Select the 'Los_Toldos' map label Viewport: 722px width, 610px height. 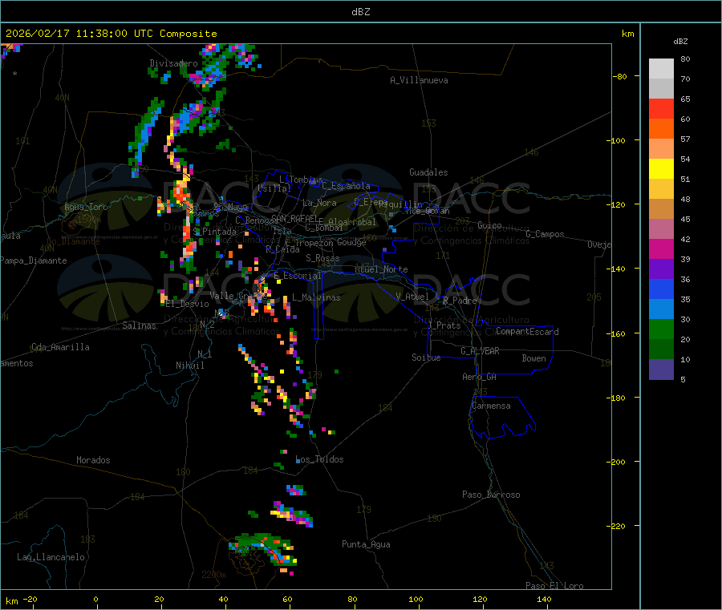[319, 459]
